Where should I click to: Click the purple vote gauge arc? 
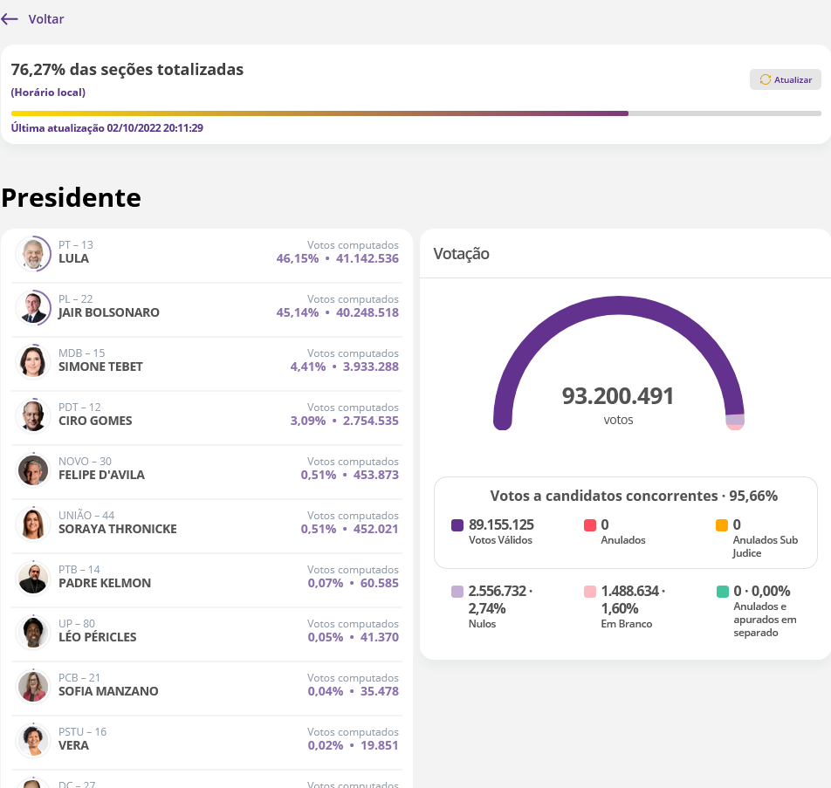(x=619, y=305)
